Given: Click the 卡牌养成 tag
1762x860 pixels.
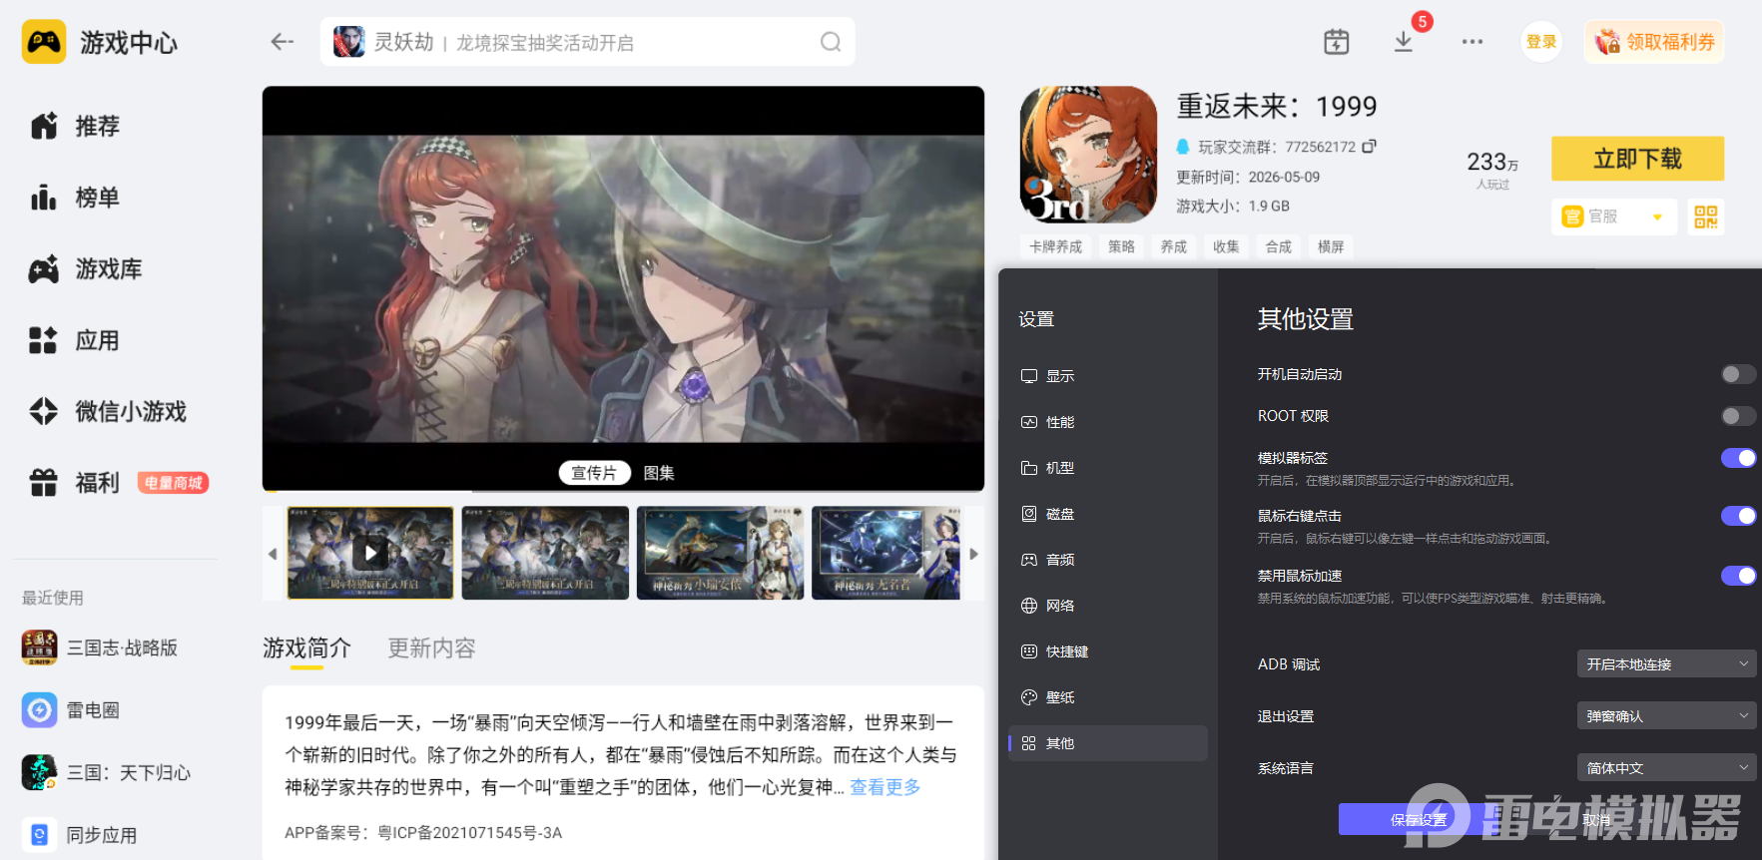Looking at the screenshot, I should [x=1055, y=246].
